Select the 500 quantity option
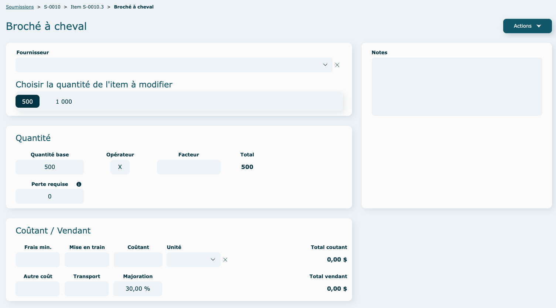This screenshot has width=556, height=308. 27,101
